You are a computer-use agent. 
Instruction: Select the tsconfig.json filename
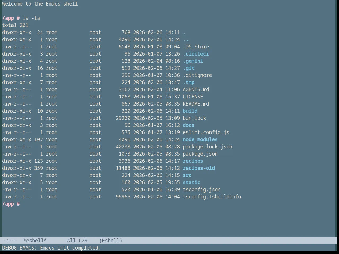(x=202, y=189)
